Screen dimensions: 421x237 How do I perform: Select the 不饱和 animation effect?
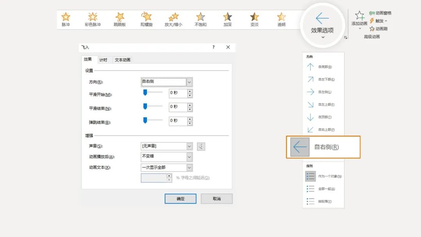[201, 19]
